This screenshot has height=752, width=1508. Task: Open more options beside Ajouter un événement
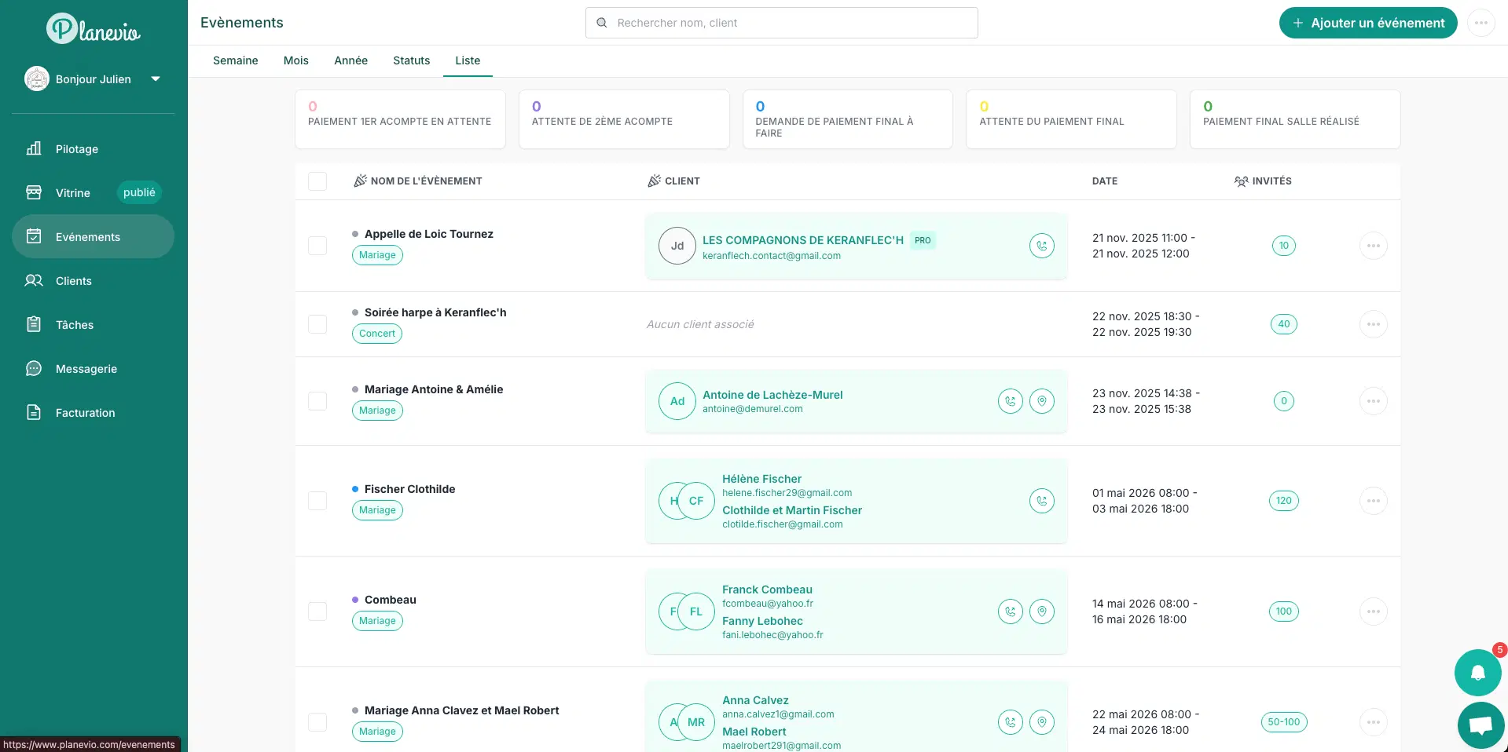click(x=1481, y=23)
